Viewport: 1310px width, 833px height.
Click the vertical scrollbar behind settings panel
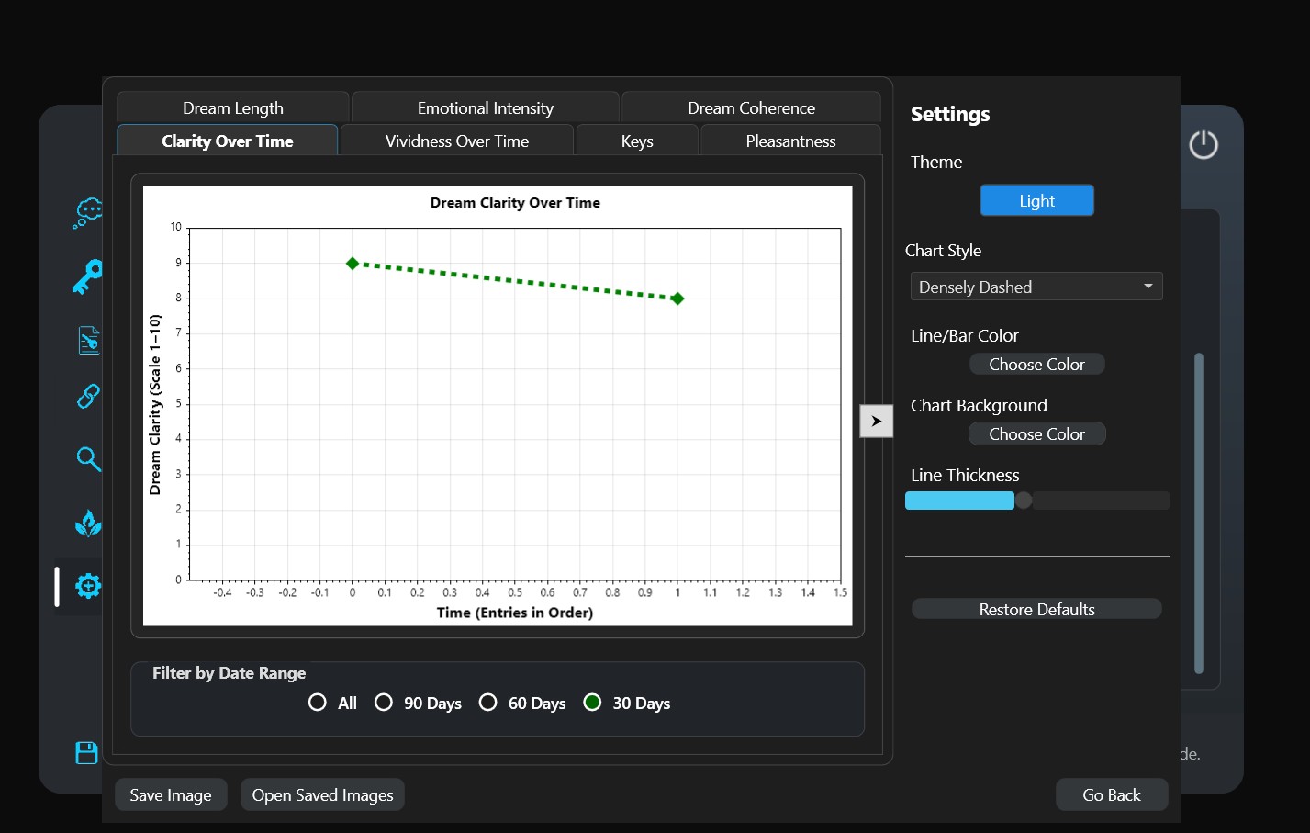(1198, 513)
